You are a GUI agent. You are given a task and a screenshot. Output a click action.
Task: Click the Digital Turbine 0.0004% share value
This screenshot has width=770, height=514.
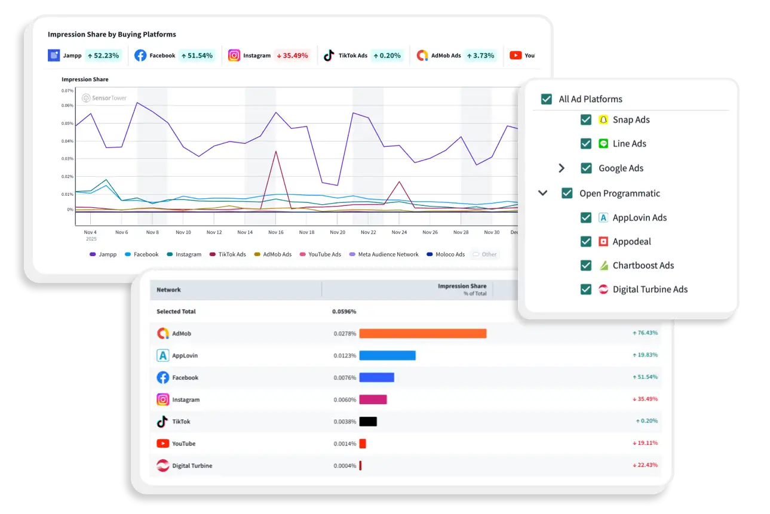[x=345, y=466]
